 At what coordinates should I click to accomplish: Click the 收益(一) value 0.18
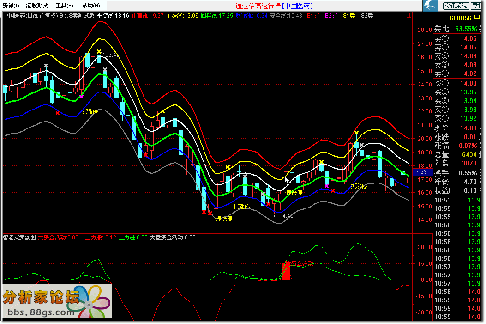click(x=470, y=190)
